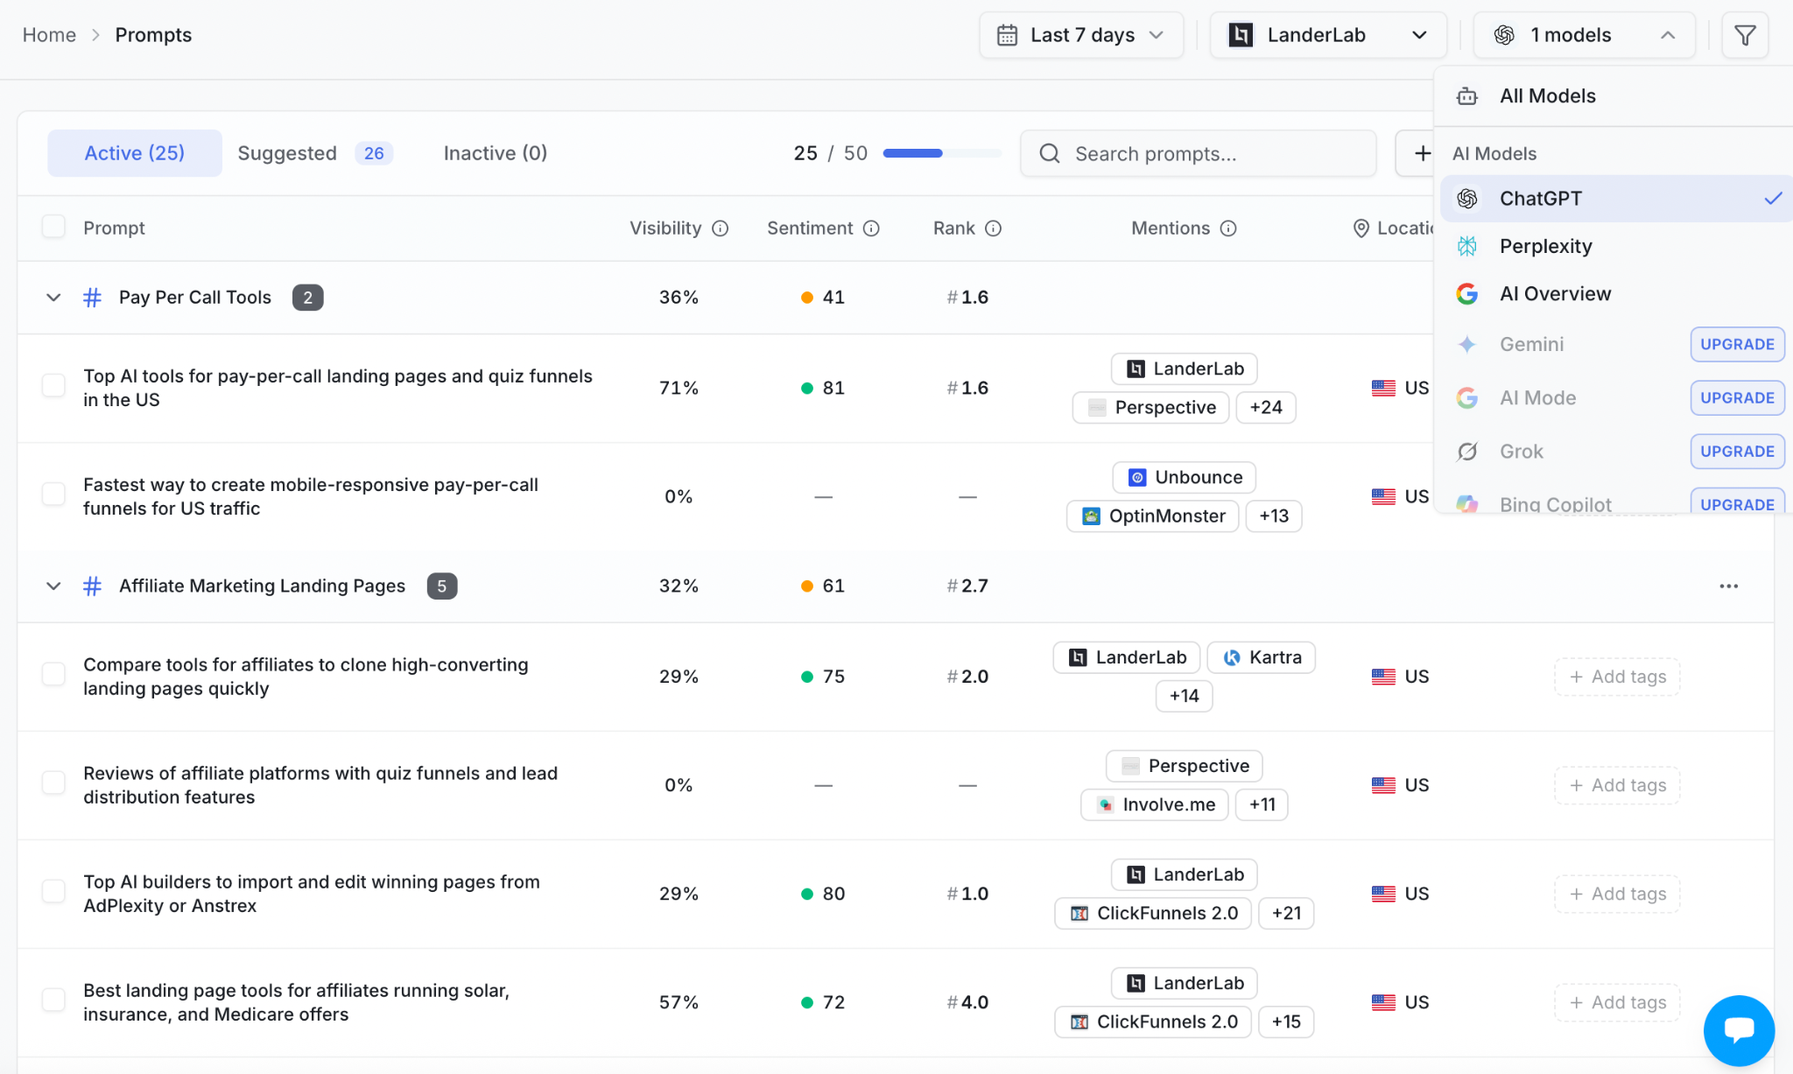Open the LanderLab brand dropdown
This screenshot has height=1074, width=1793.
tap(1327, 35)
